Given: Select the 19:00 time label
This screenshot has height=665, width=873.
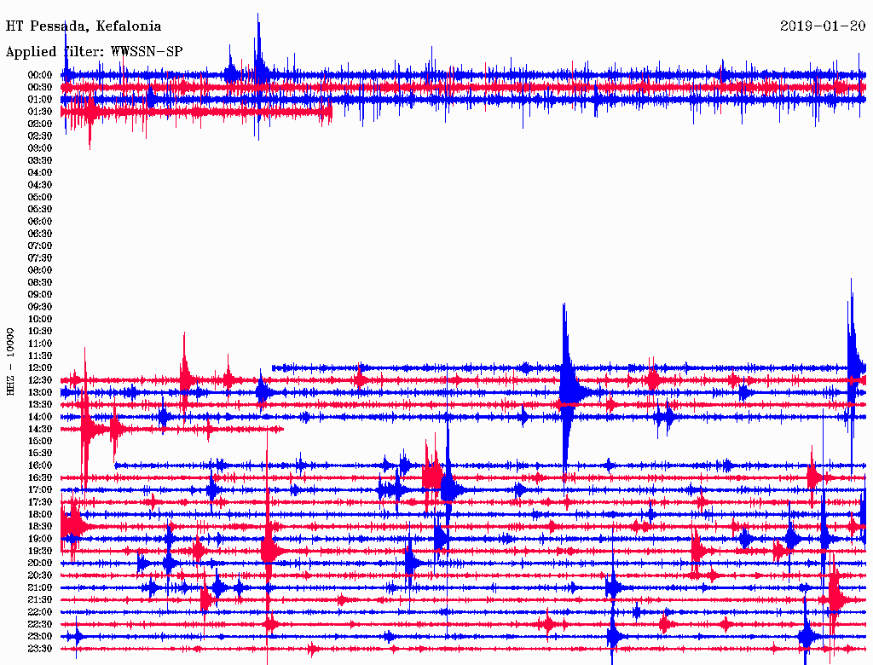Looking at the screenshot, I should point(40,539).
